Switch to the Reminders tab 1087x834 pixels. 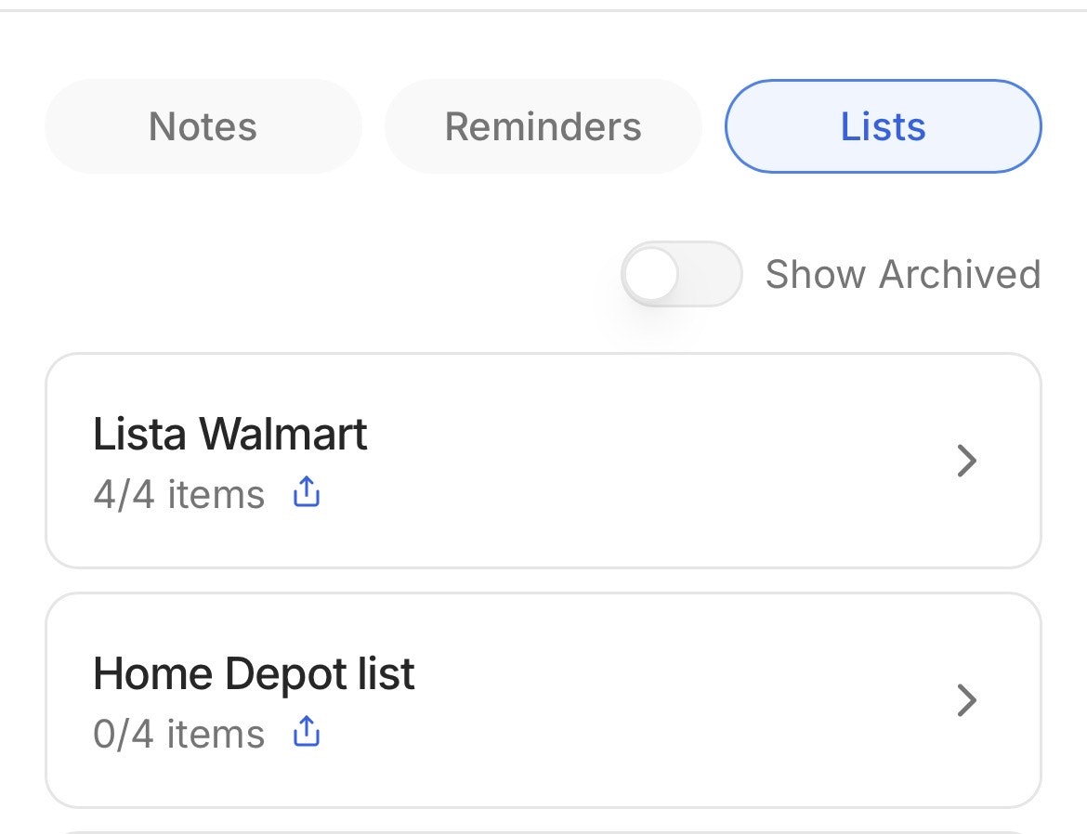pyautogui.click(x=543, y=126)
